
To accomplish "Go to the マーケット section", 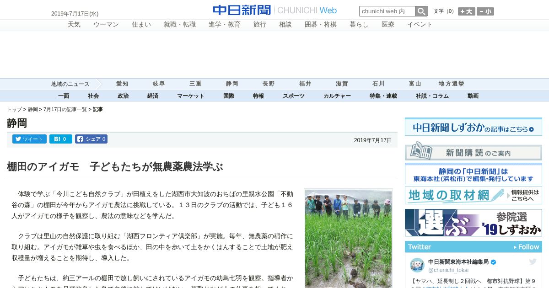I will click(x=191, y=96).
